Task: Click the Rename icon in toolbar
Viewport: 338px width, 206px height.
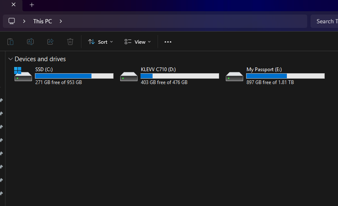Action: 30,42
